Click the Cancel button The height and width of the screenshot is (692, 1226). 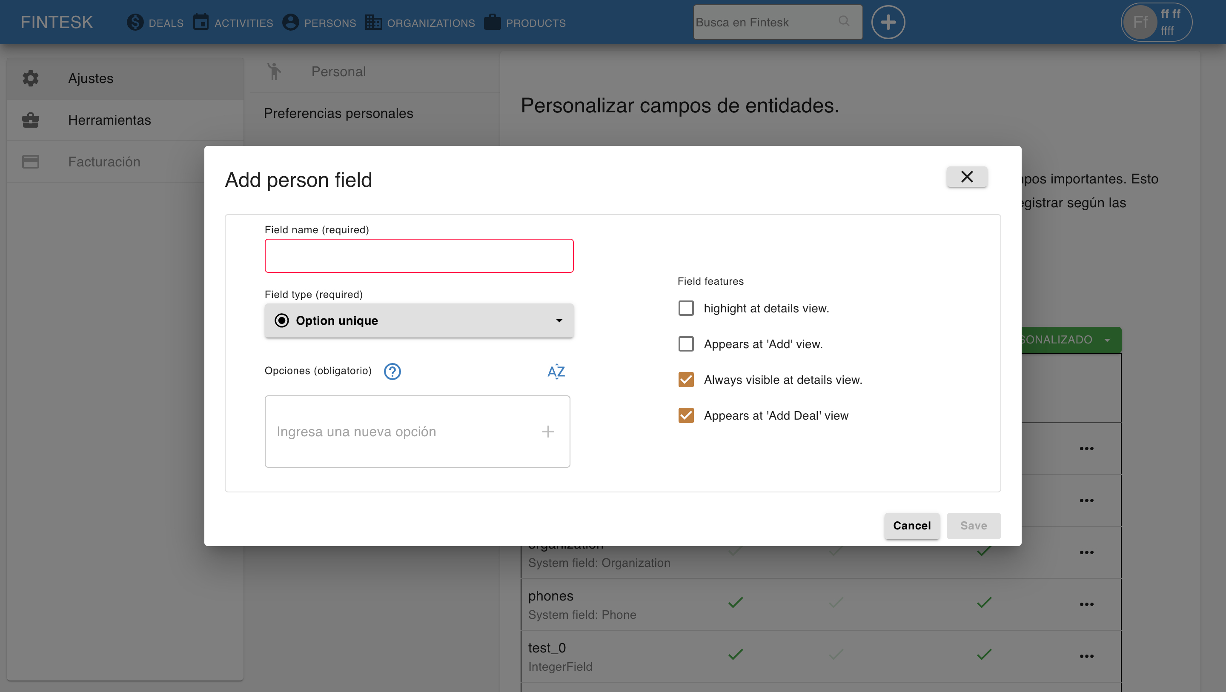point(911,526)
